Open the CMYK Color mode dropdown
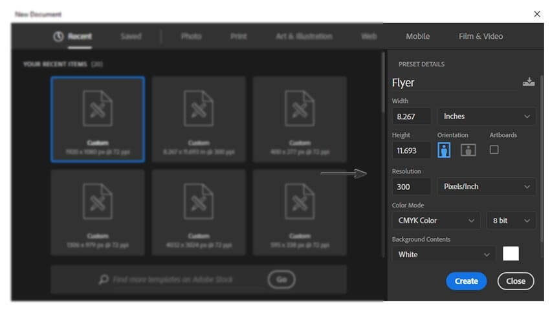This screenshot has height=309, width=550. pos(435,220)
